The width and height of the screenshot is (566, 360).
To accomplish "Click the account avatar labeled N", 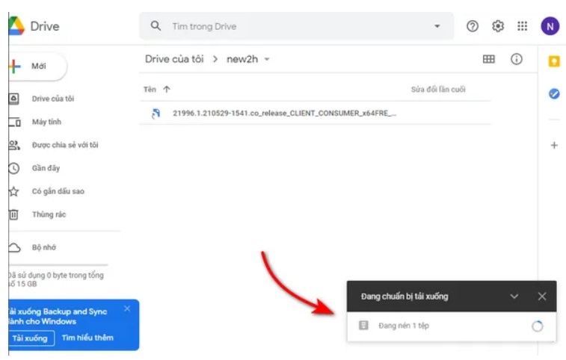I will pyautogui.click(x=550, y=26).
